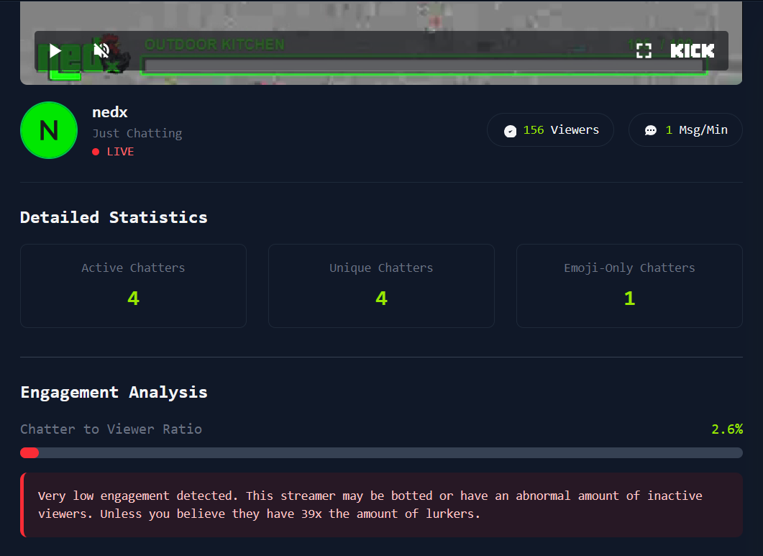This screenshot has width=763, height=556.
Task: Click the 1 Msg/Min badge
Action: click(x=685, y=130)
